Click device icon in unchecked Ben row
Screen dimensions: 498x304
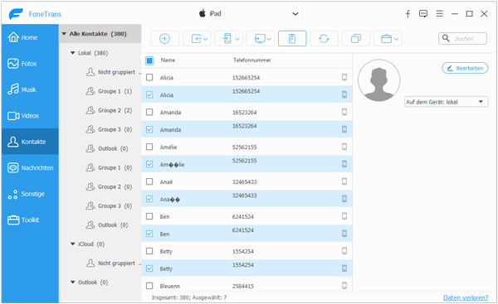tap(344, 216)
